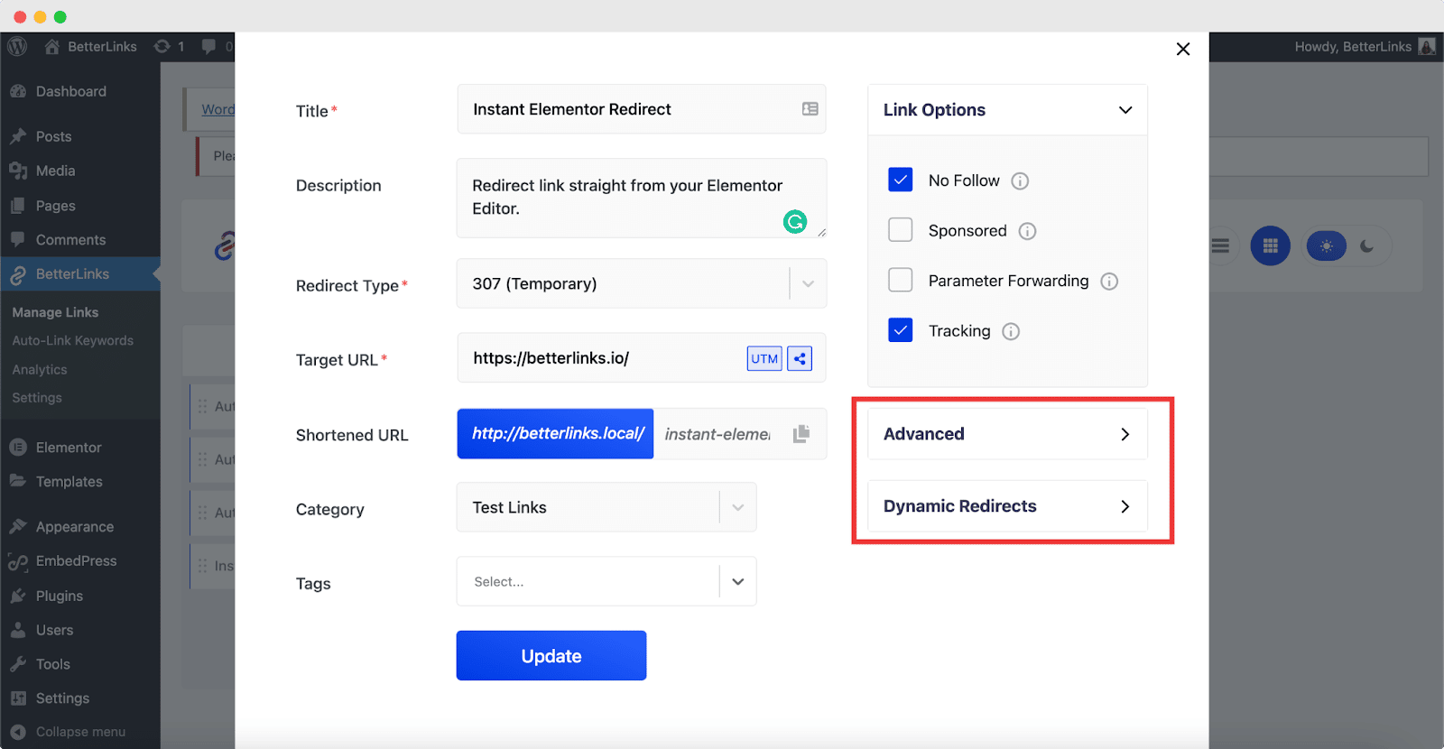Click info icon next to Parameter Forwarding

pos(1109,282)
